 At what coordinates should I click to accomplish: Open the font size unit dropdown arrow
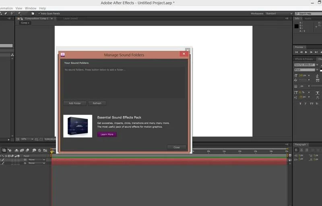[x=309, y=76]
